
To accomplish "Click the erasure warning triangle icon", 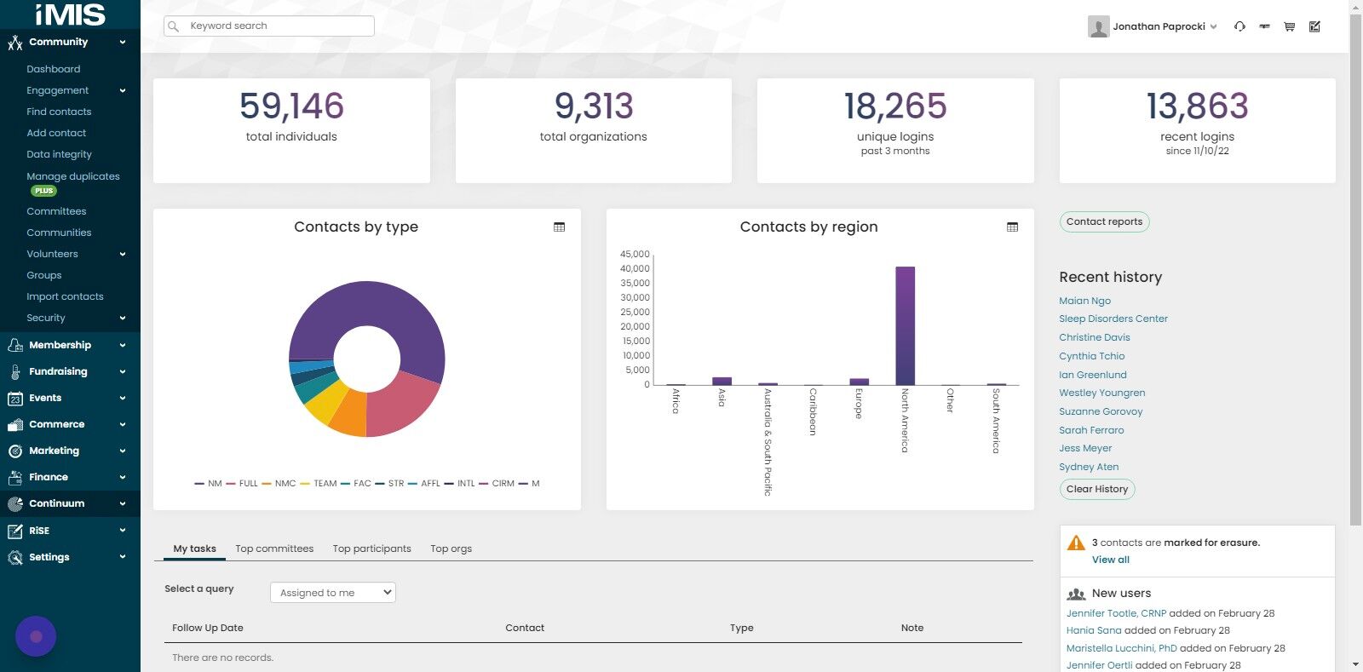I will (1076, 543).
